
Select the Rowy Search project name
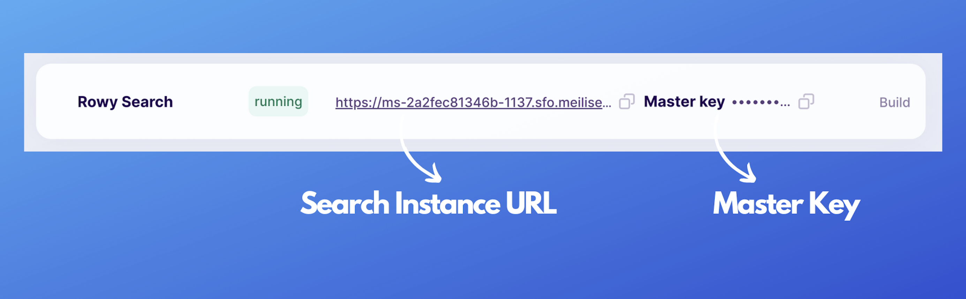(125, 102)
